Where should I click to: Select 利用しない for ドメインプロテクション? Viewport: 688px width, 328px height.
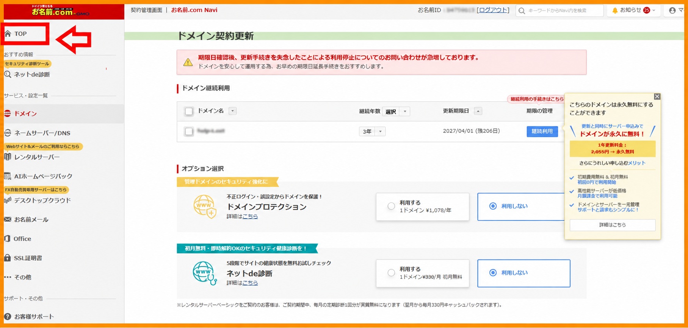[x=521, y=207]
